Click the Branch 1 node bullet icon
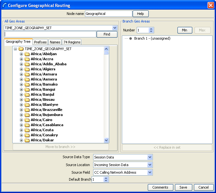The height and width of the screenshot is (193, 216). coord(130,38)
